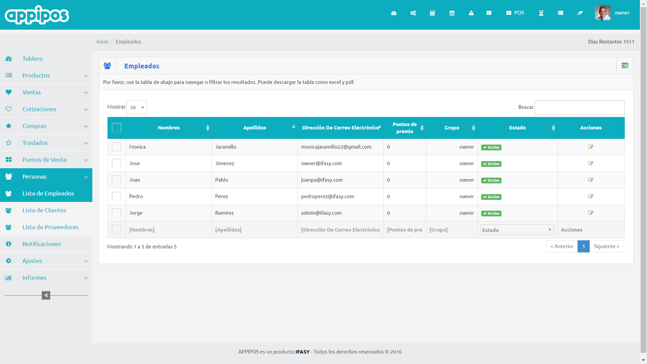
Task: Select the checkbox for Pedro Perez
Action: tap(117, 196)
